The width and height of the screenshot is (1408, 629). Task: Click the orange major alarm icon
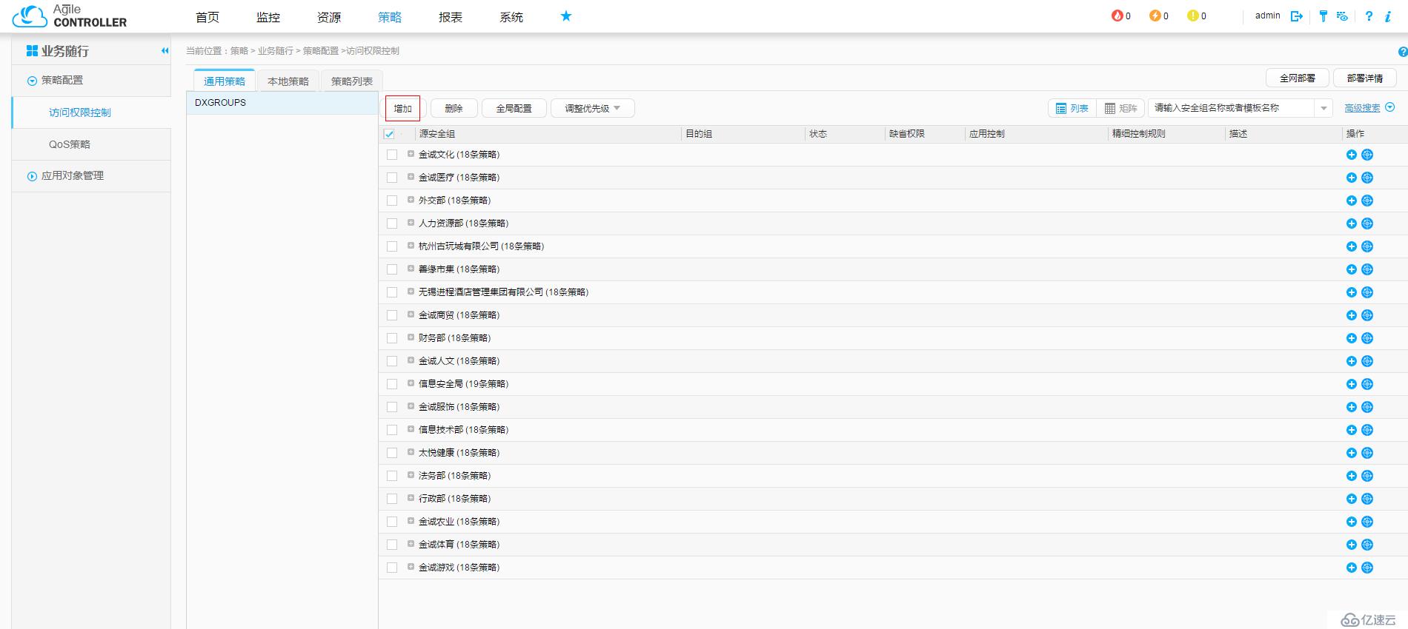point(1155,16)
